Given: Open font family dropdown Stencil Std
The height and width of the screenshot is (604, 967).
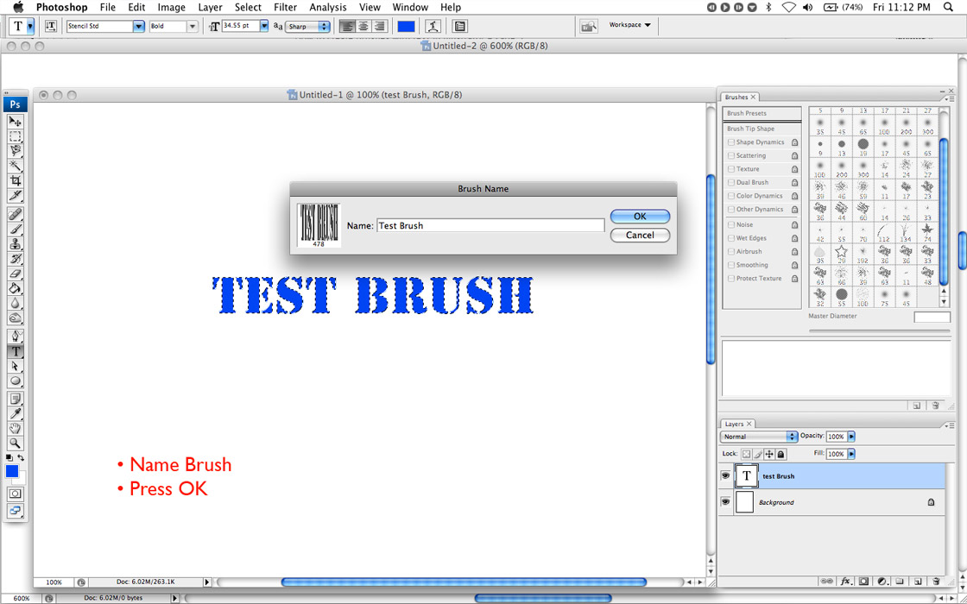Looking at the screenshot, I should click(x=139, y=27).
